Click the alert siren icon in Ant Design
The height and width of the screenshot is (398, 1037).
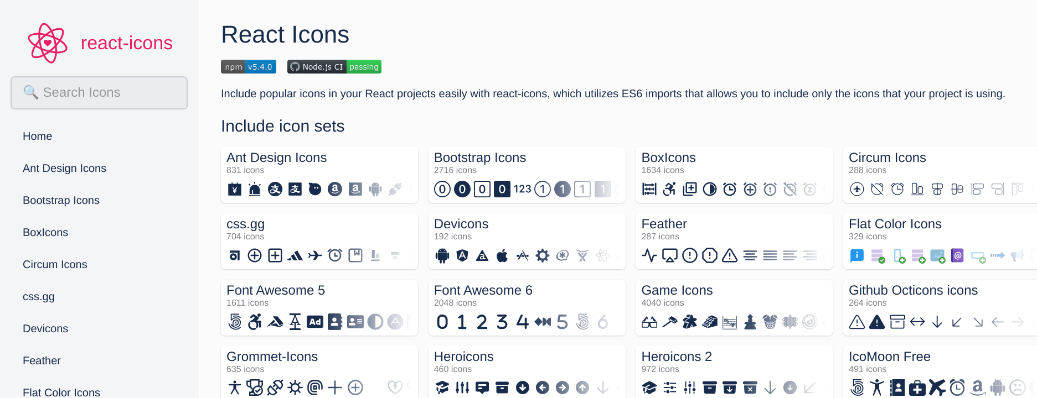(x=255, y=189)
